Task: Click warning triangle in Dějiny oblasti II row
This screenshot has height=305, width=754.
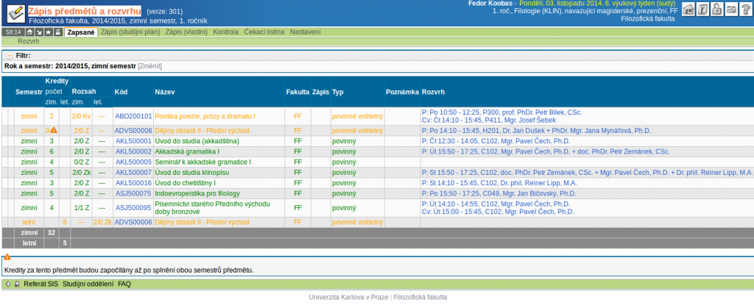Action: (53, 130)
